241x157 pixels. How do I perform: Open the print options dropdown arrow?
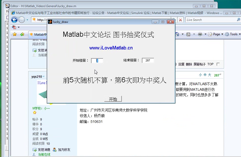tap(205, 34)
